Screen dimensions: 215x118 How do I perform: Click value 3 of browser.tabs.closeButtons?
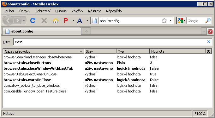(151, 63)
